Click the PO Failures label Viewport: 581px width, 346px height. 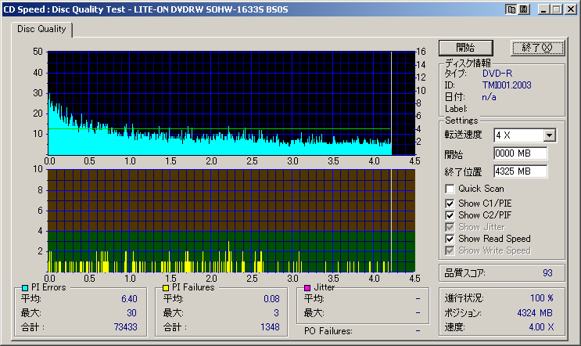click(x=328, y=331)
